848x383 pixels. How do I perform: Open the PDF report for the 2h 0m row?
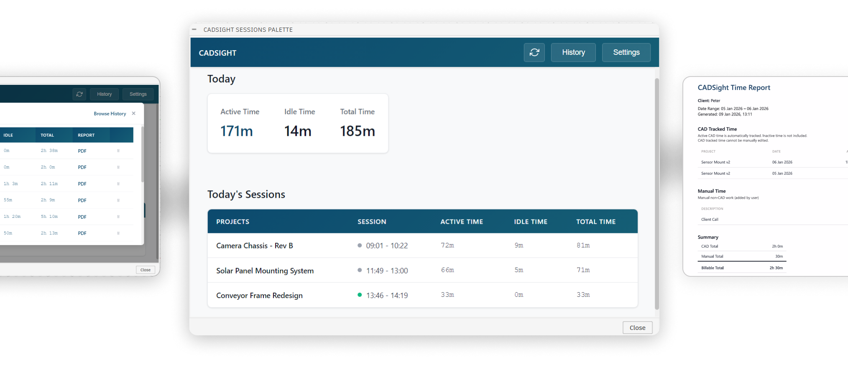click(x=82, y=167)
